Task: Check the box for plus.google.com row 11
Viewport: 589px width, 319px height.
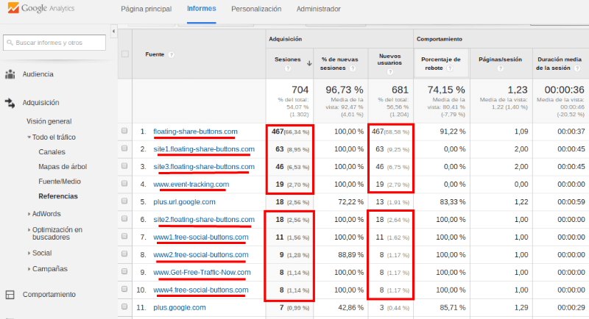Action: point(124,307)
